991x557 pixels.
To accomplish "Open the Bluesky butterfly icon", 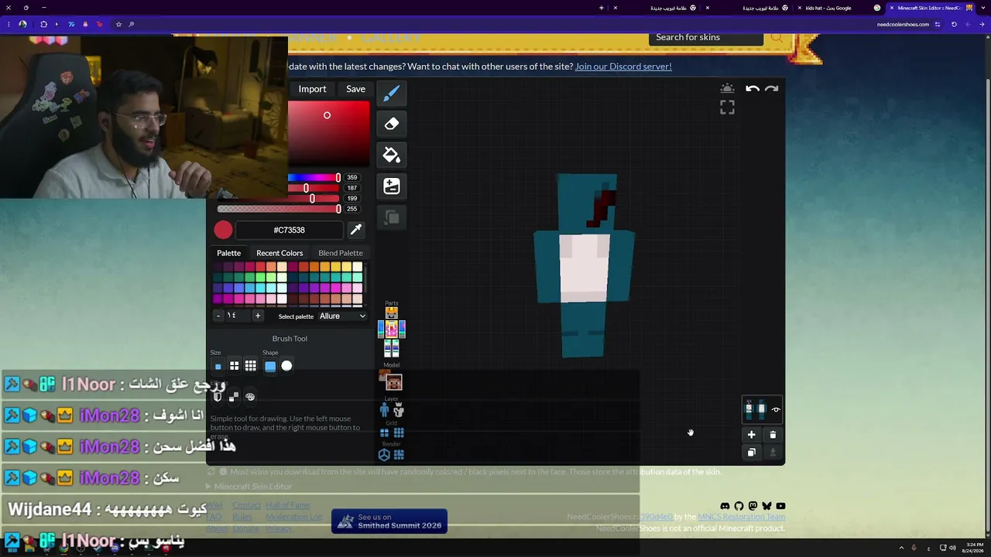I will click(766, 506).
